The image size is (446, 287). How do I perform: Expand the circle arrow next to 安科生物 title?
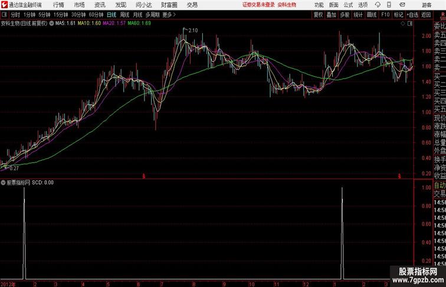(x=51, y=24)
